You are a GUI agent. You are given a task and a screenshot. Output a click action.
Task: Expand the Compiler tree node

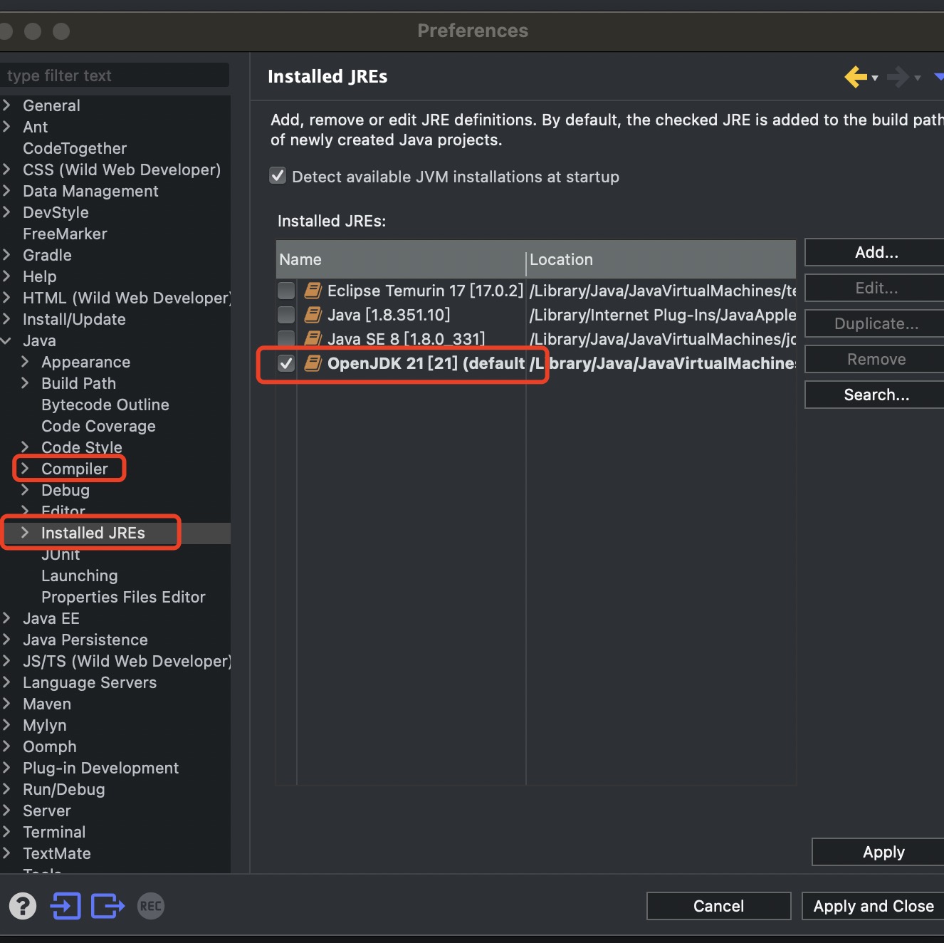click(25, 469)
